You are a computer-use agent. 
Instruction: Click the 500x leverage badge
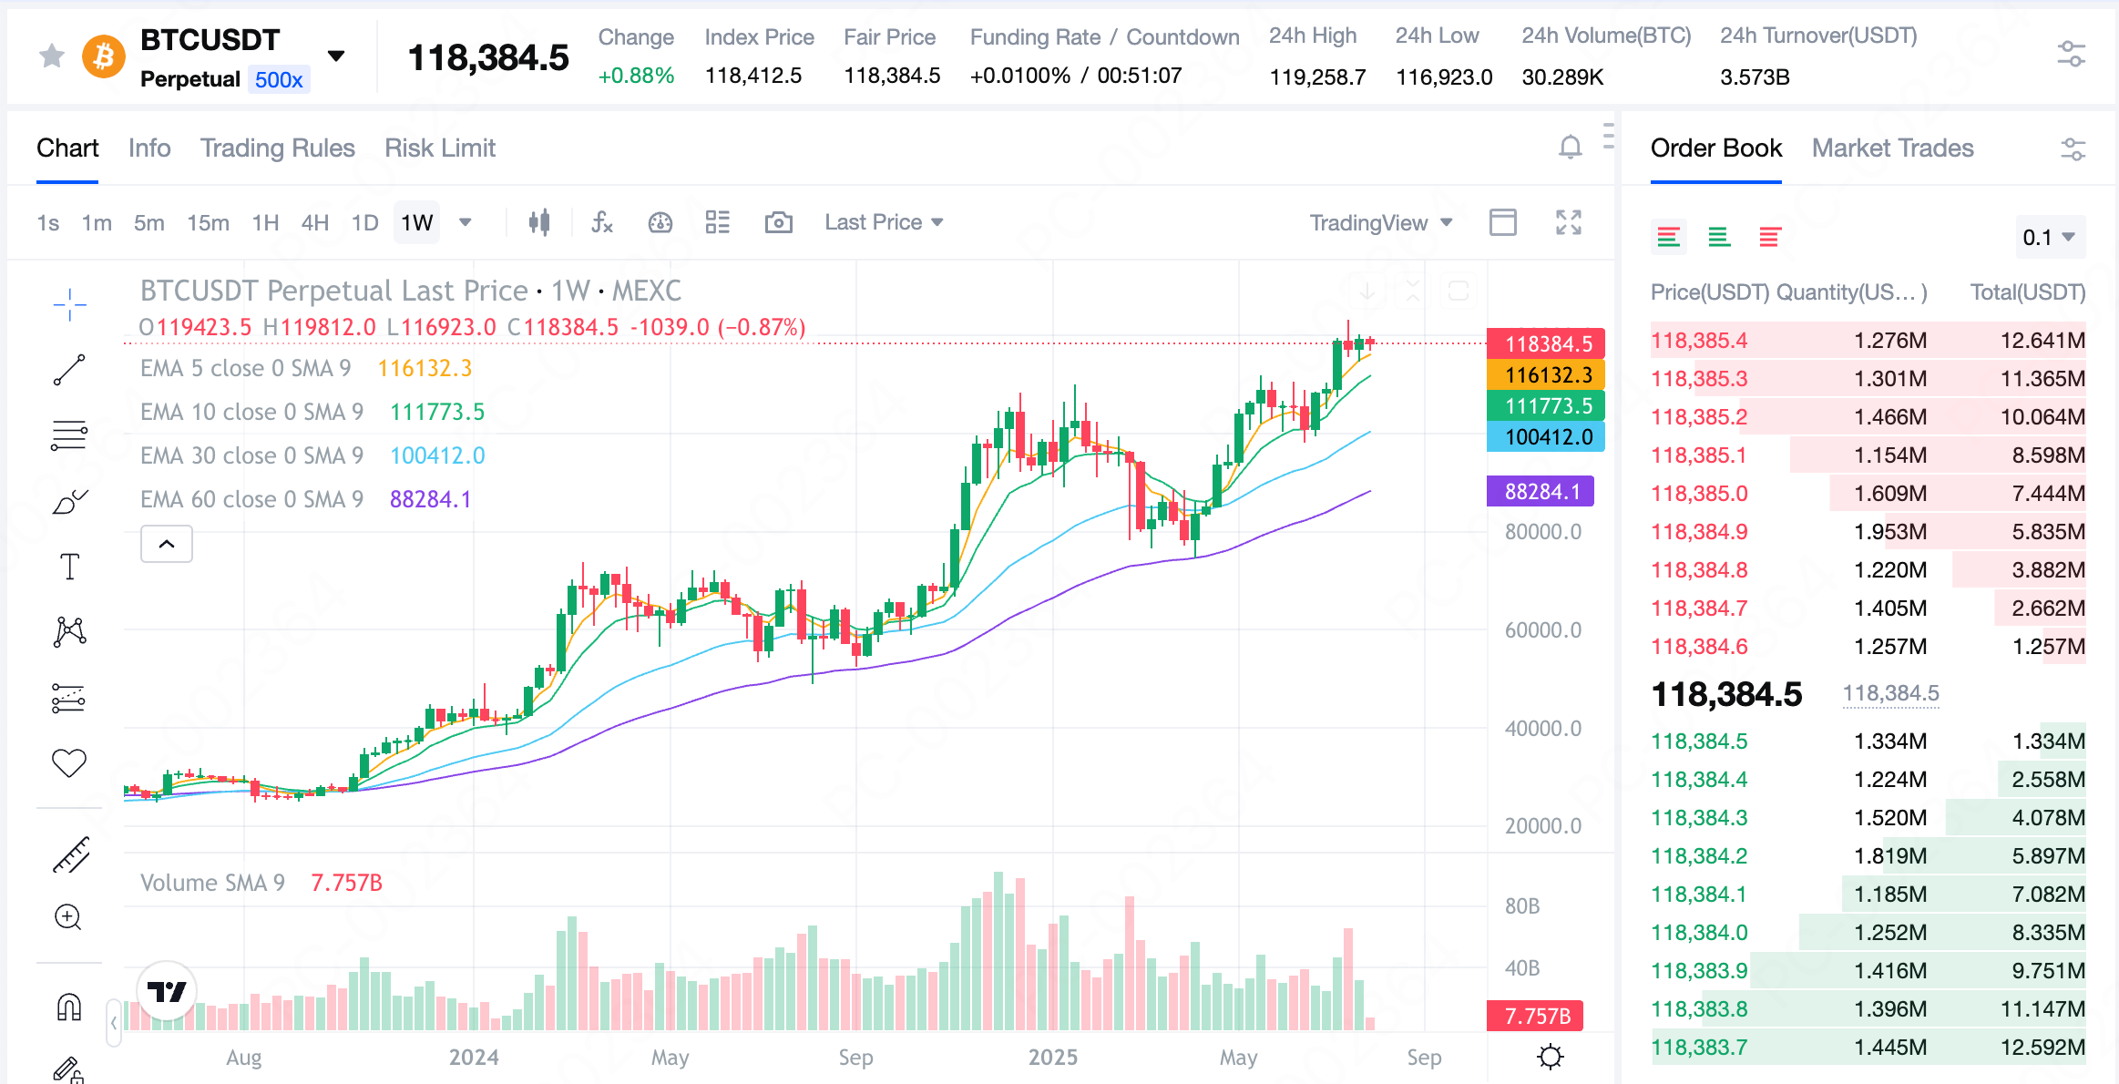click(279, 80)
